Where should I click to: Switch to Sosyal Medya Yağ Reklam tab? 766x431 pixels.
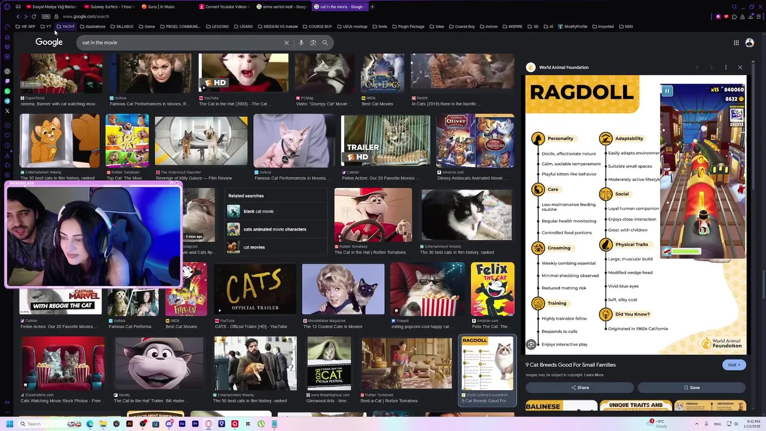click(51, 7)
